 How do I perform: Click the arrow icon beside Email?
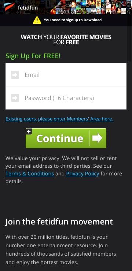(x=15, y=75)
